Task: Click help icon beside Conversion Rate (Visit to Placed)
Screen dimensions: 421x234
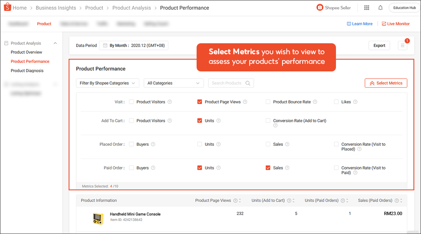Action: point(360,149)
